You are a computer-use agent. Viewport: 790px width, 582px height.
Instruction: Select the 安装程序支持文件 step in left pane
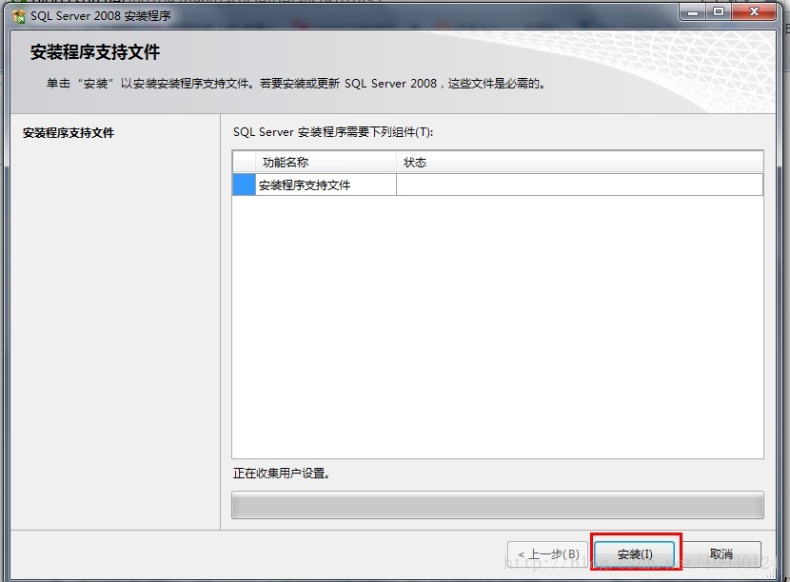[69, 133]
